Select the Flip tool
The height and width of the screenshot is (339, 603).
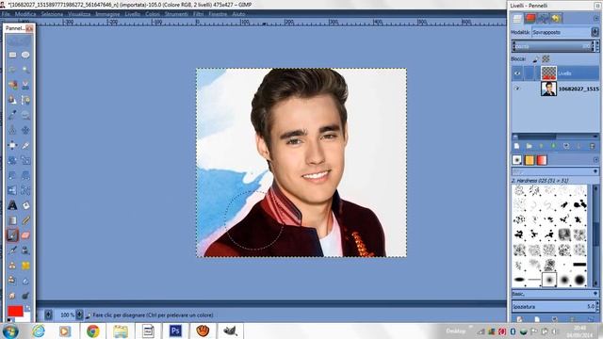(x=12, y=190)
